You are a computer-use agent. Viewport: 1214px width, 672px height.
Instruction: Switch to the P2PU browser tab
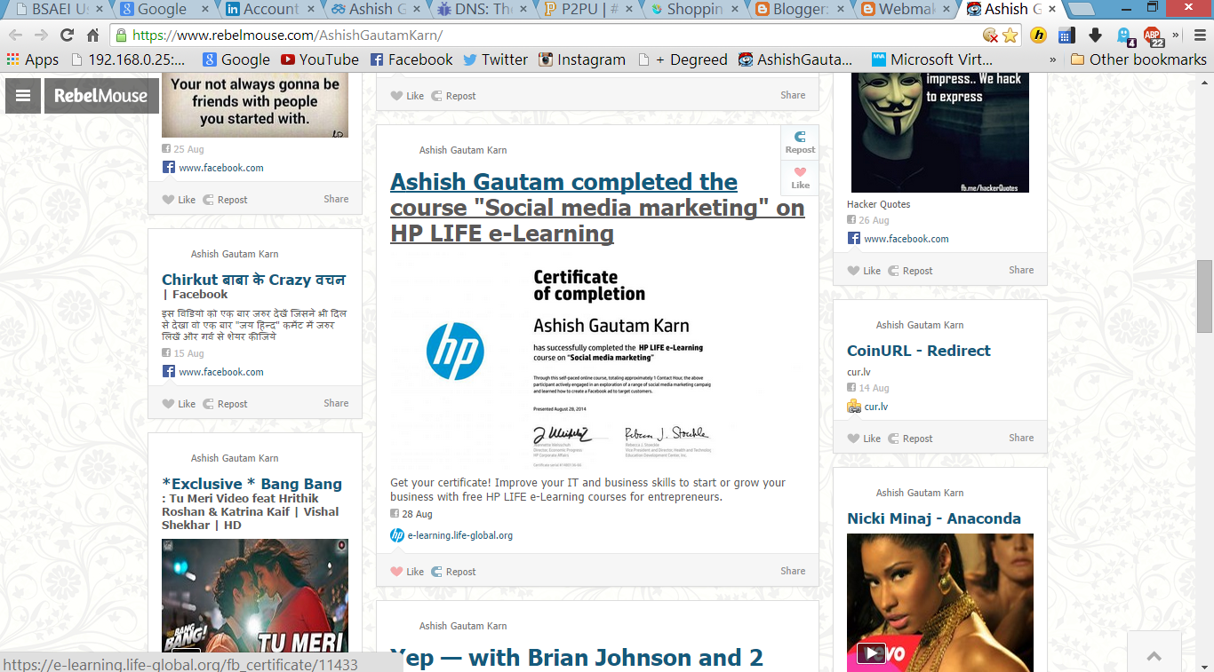tap(587, 10)
